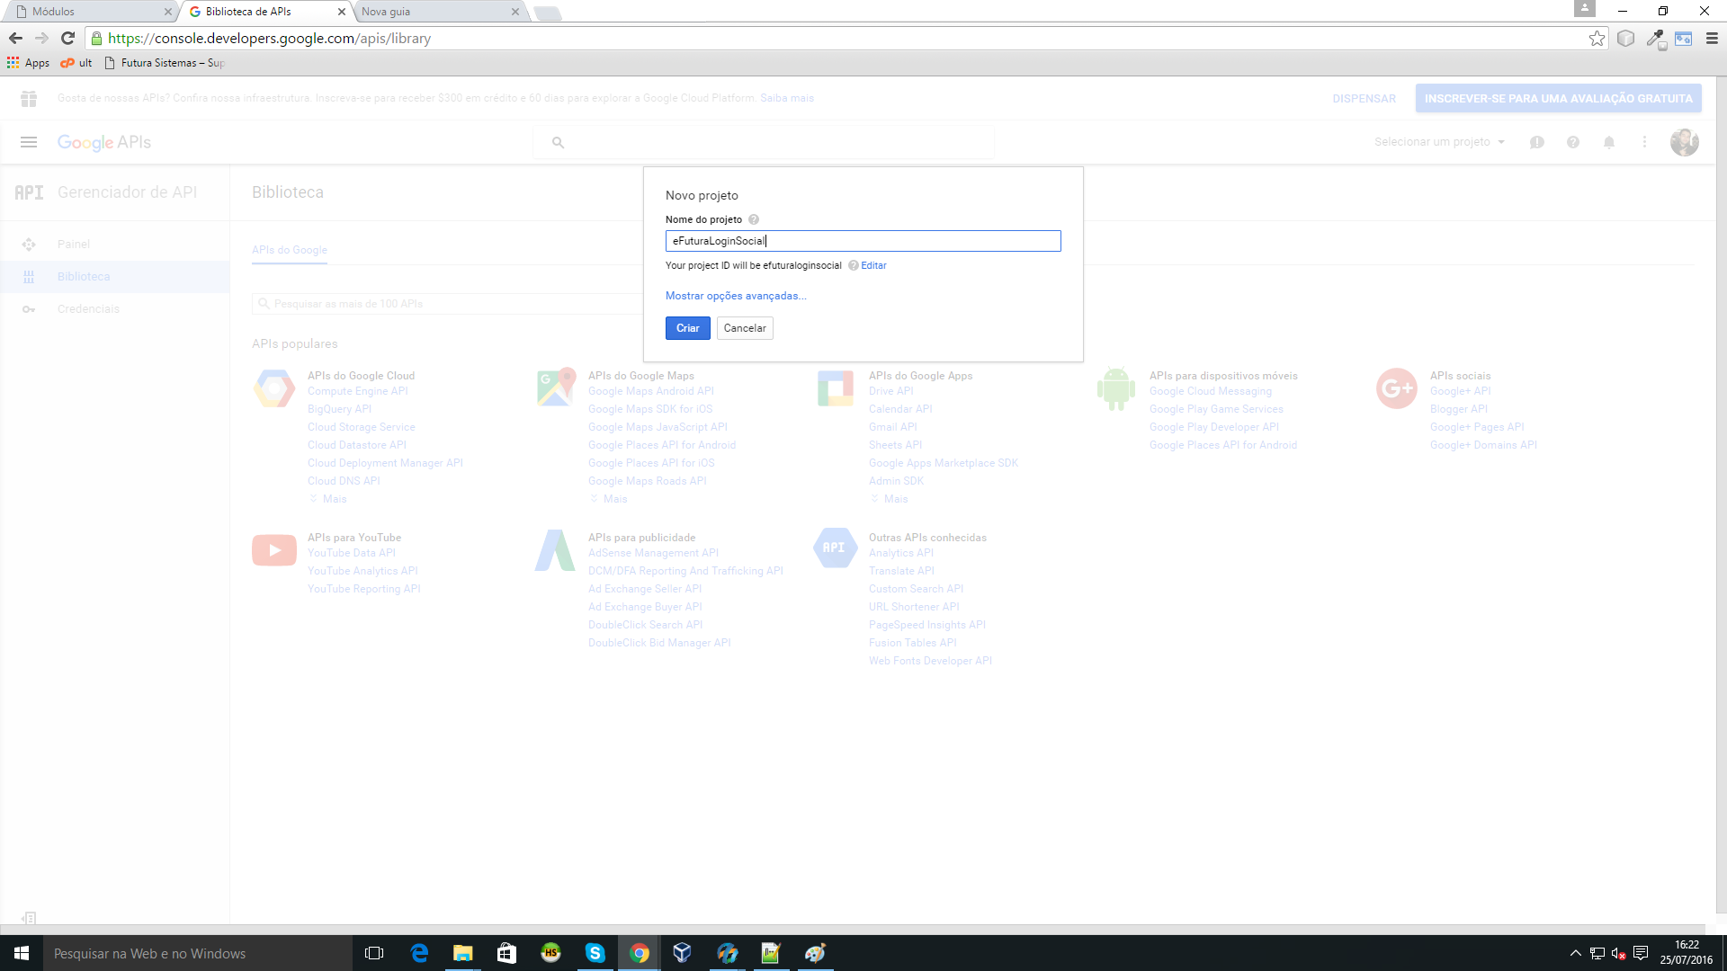Open the more options vertical dots
The height and width of the screenshot is (971, 1727).
[1644, 142]
